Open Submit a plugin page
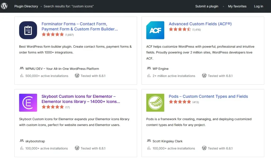 [207, 6]
